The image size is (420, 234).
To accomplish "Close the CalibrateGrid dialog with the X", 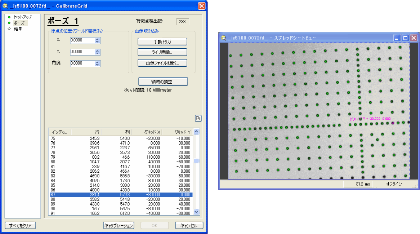I will 202,6.
